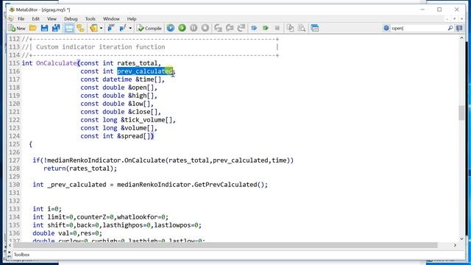
Task: Click the blue globe search icon
Action: coord(386,28)
